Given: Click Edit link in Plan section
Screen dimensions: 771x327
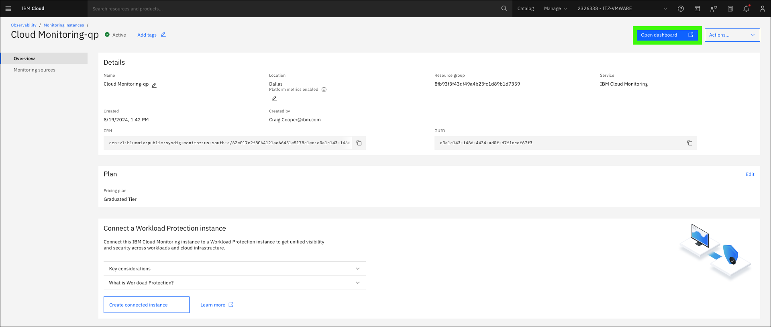Looking at the screenshot, I should click(x=750, y=174).
